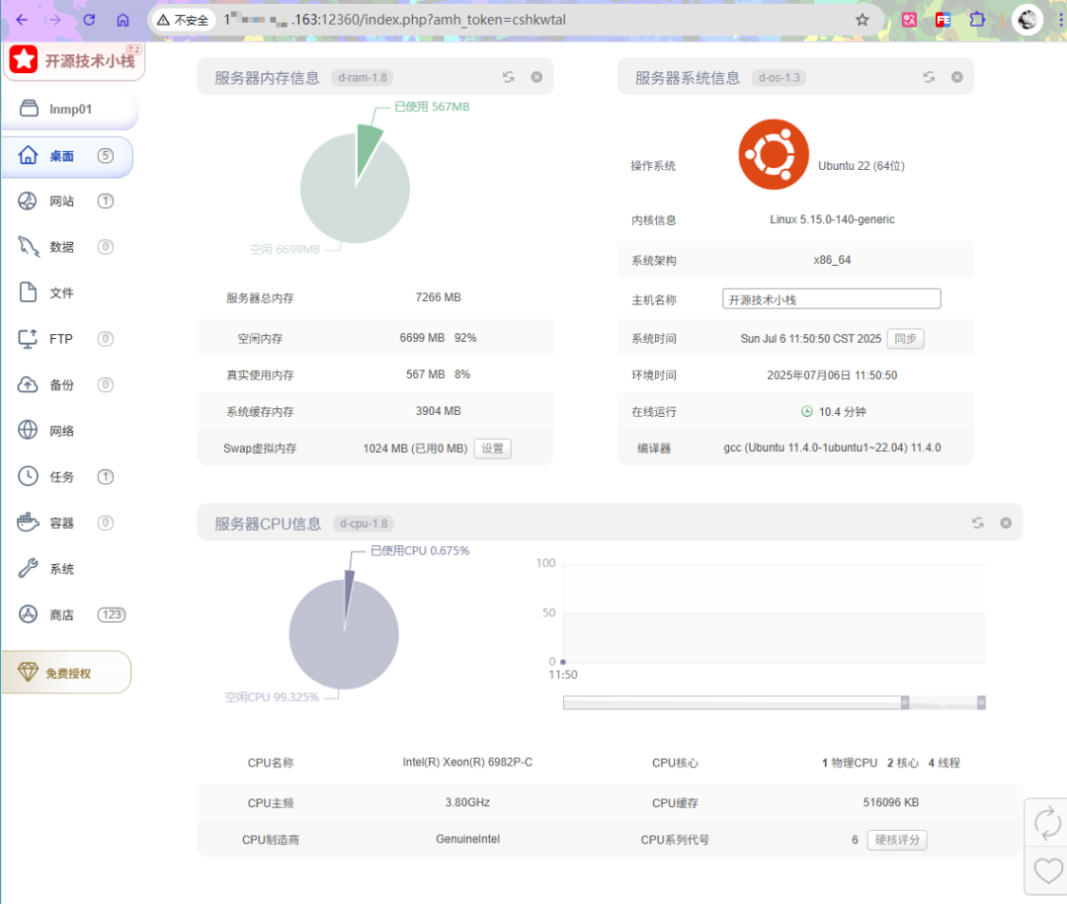Viewport: 1067px width, 904px height.
Task: Open the browser home page icon
Action: point(123,20)
